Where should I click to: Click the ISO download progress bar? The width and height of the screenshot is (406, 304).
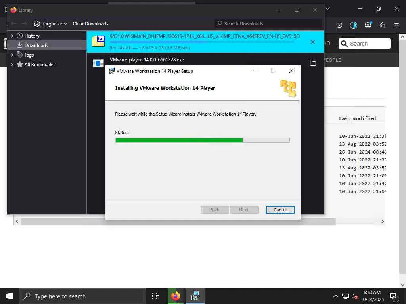click(x=202, y=42)
